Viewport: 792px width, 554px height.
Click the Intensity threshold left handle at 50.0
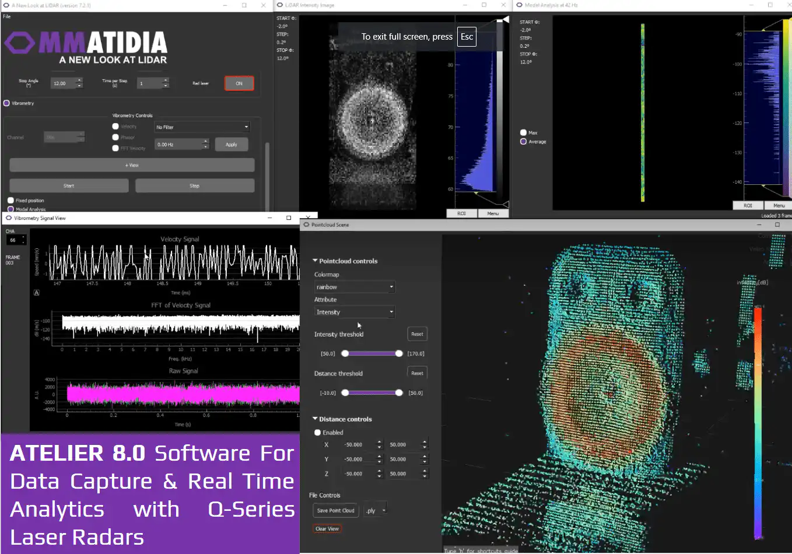[x=345, y=353]
